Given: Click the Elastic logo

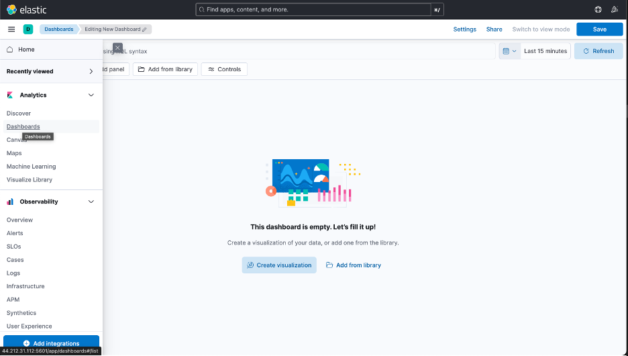Looking at the screenshot, I should (x=26, y=9).
